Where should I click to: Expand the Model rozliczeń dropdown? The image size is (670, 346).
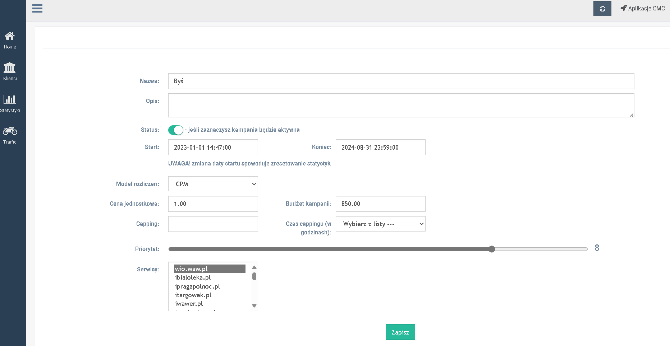tap(213, 184)
